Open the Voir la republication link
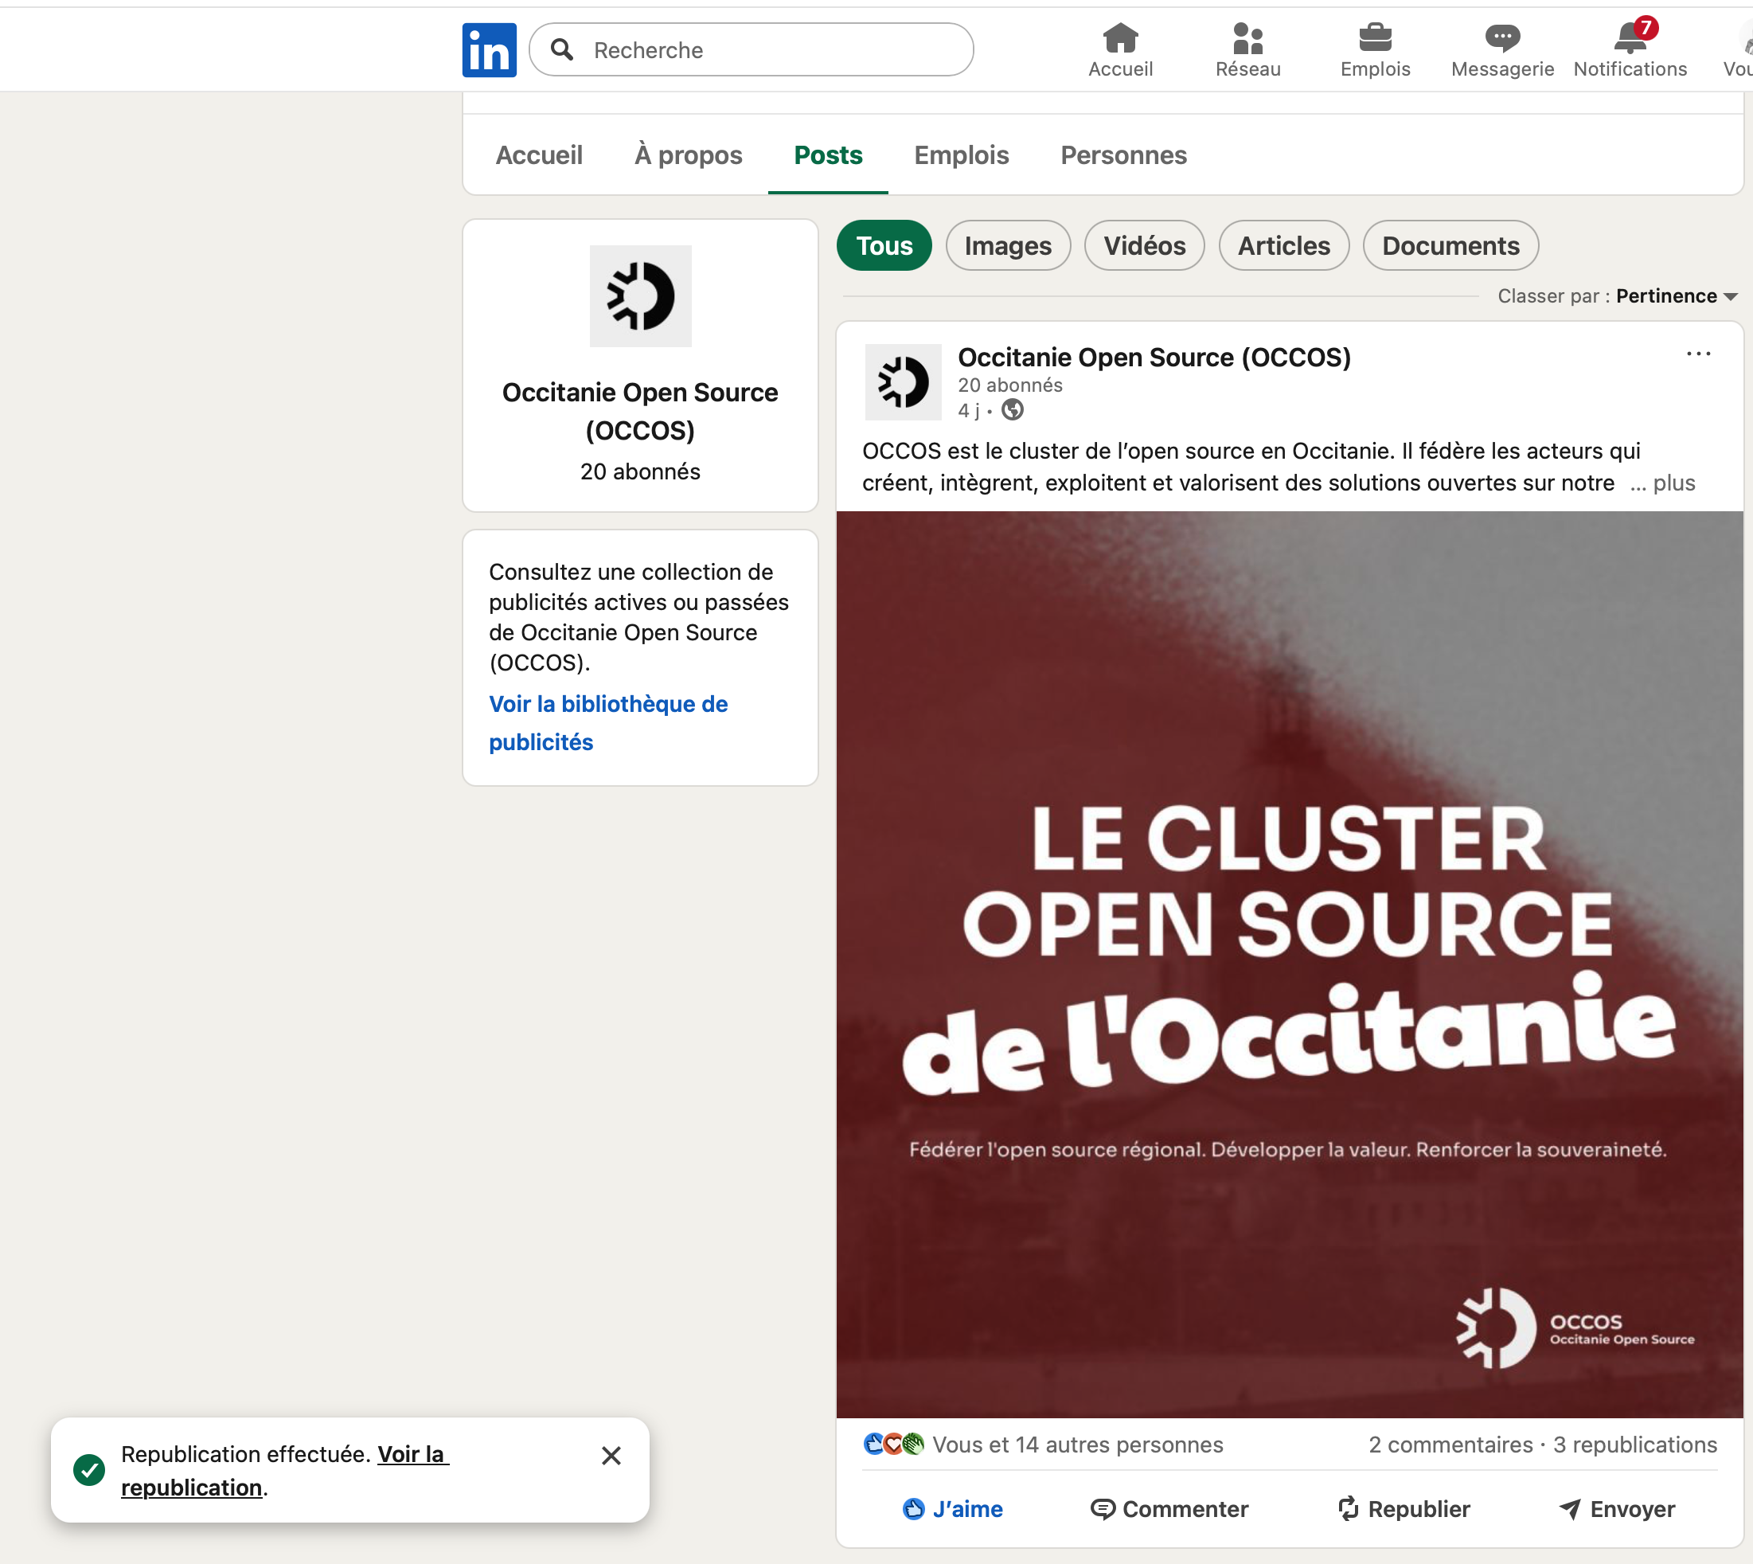The width and height of the screenshot is (1753, 1564). pyautogui.click(x=285, y=1470)
